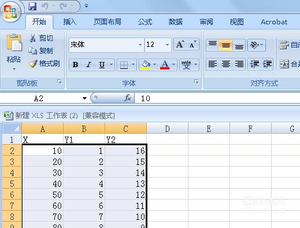Set top vertical alignment
This screenshot has height=228, width=300.
(x=213, y=45)
